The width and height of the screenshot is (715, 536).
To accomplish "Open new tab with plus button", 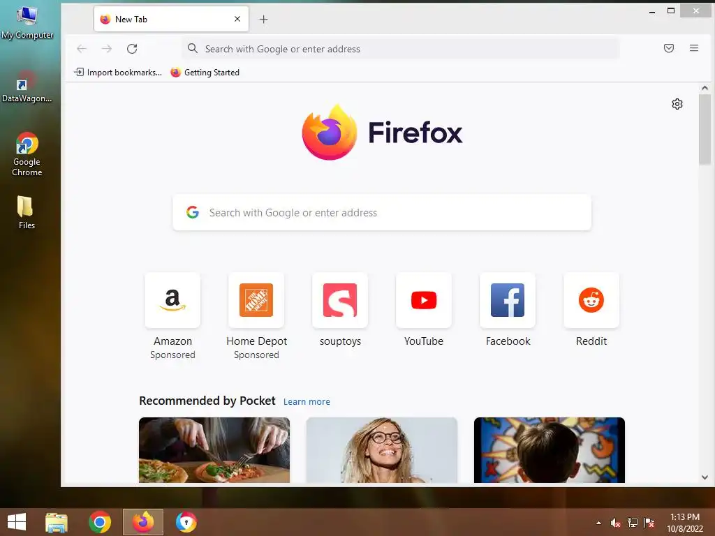I will [263, 19].
